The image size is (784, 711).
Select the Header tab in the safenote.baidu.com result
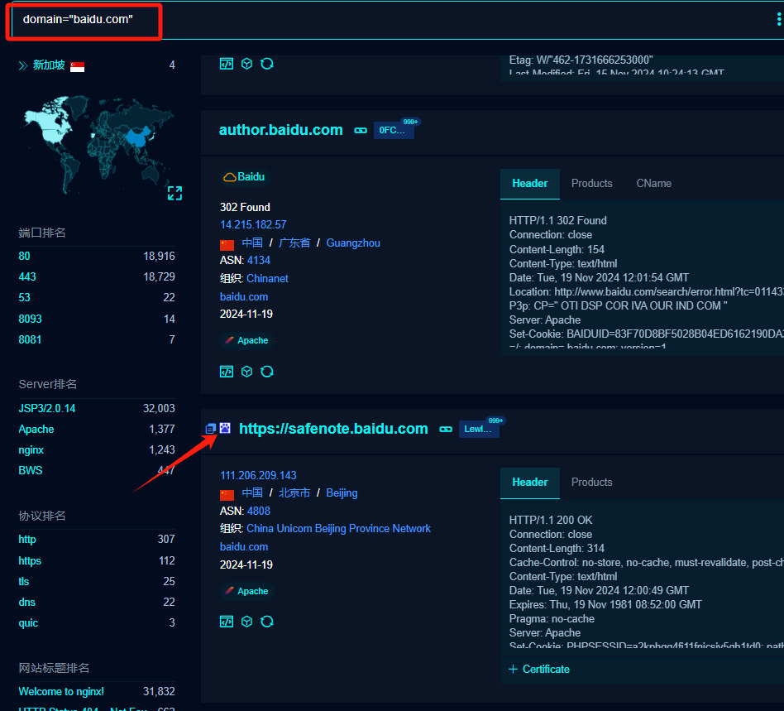(x=530, y=483)
